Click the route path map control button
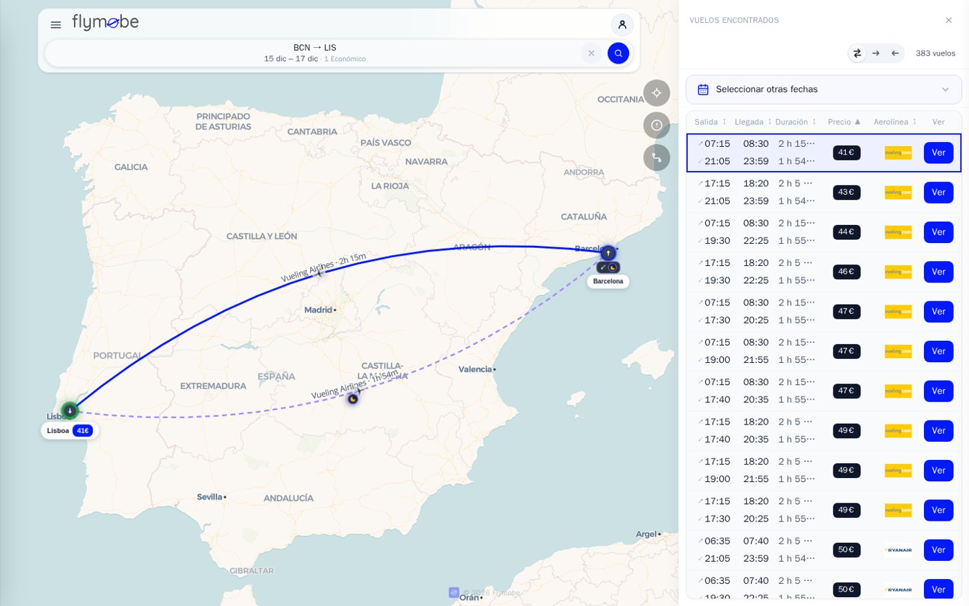 tap(657, 157)
